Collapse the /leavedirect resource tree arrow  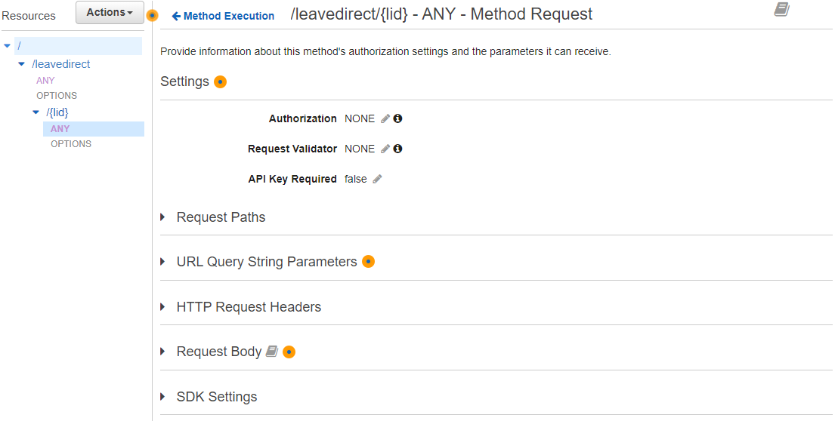coord(21,64)
